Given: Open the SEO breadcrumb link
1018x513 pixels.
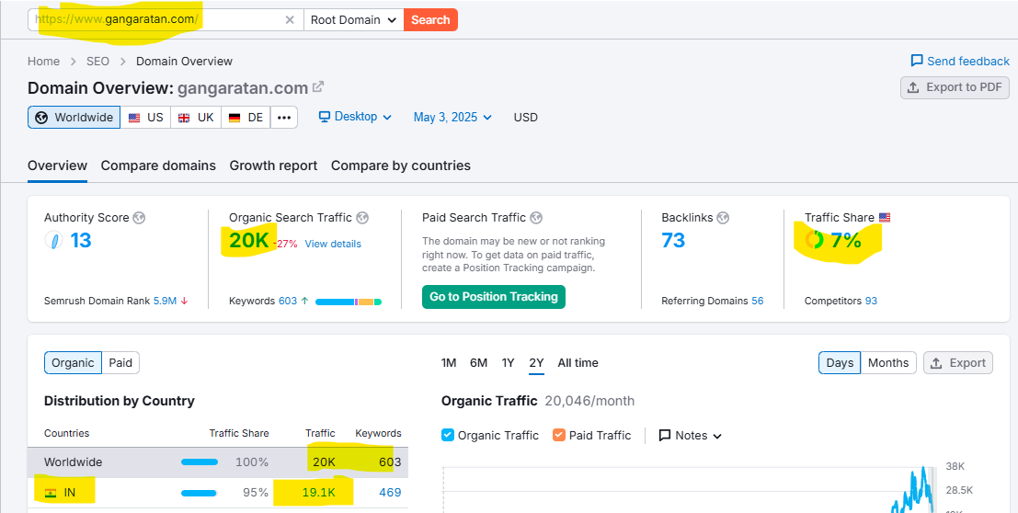Looking at the screenshot, I should coord(97,61).
